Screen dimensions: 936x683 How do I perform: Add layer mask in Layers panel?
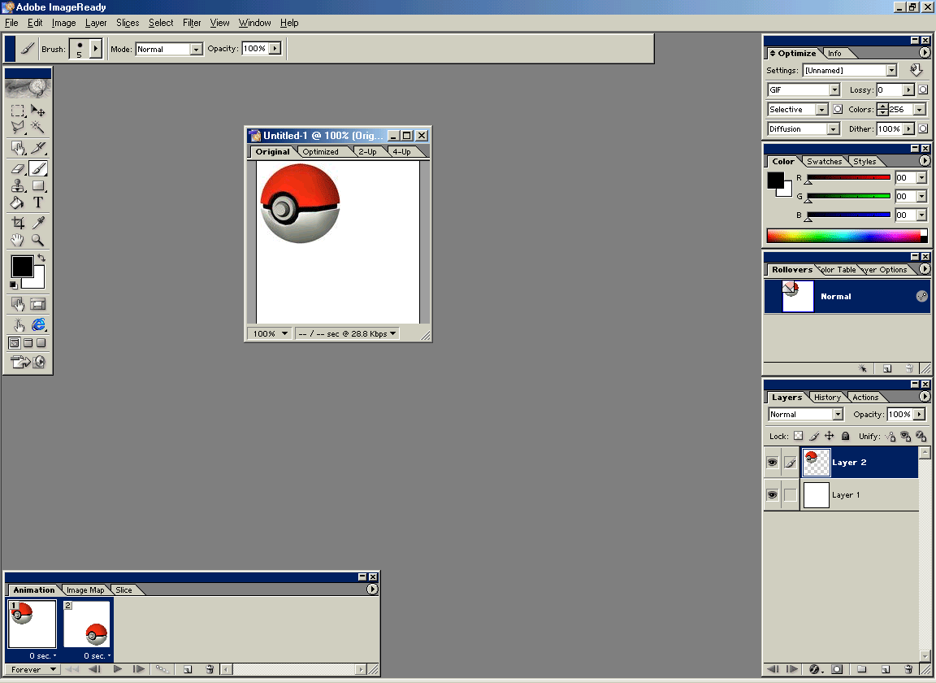(837, 669)
